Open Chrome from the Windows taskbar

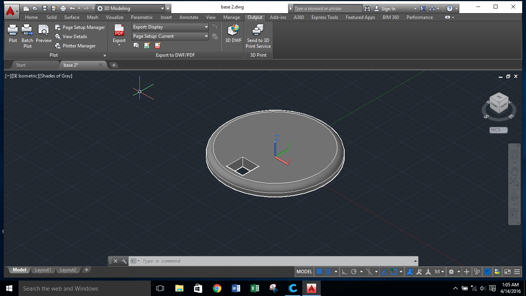point(217,288)
